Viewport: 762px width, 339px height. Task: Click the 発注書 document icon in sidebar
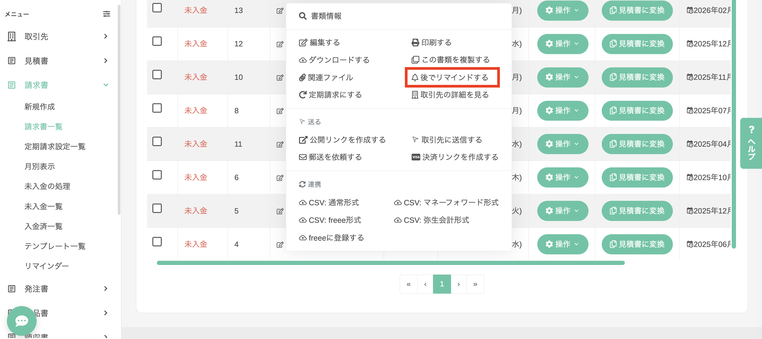(x=11, y=289)
